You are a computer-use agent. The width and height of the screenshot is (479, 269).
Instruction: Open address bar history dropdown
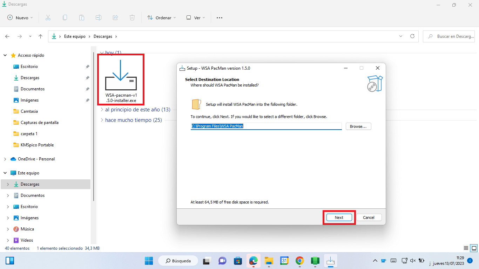[401, 36]
